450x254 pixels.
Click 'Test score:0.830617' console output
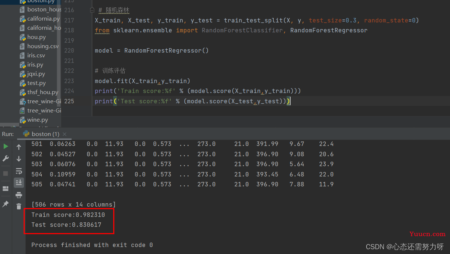tap(66, 225)
